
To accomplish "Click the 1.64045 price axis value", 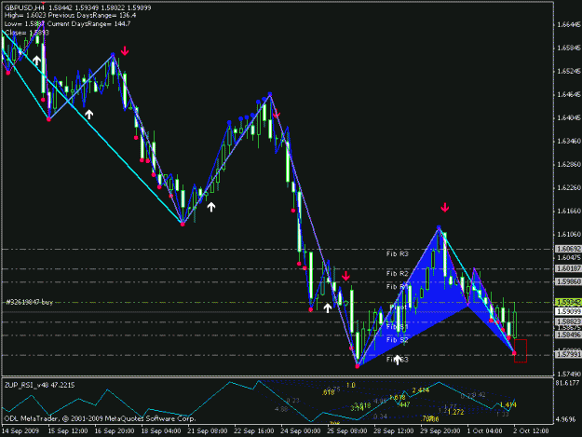I will pos(569,117).
